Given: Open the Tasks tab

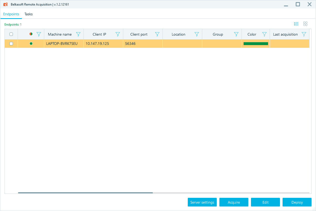Looking at the screenshot, I should pos(28,14).
